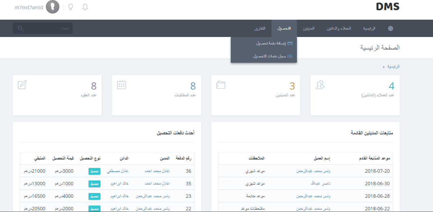Click the contracts edit card icon
This screenshot has height=212, width=433.
[22, 85]
